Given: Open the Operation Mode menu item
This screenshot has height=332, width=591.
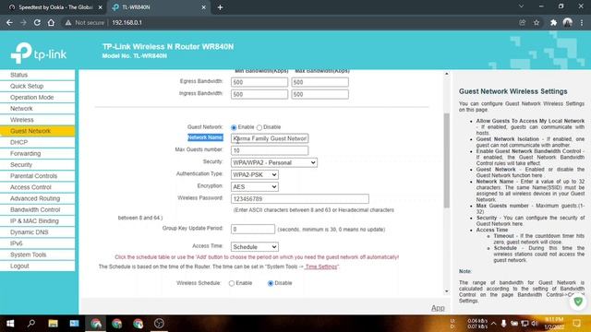Looking at the screenshot, I should point(37,98).
